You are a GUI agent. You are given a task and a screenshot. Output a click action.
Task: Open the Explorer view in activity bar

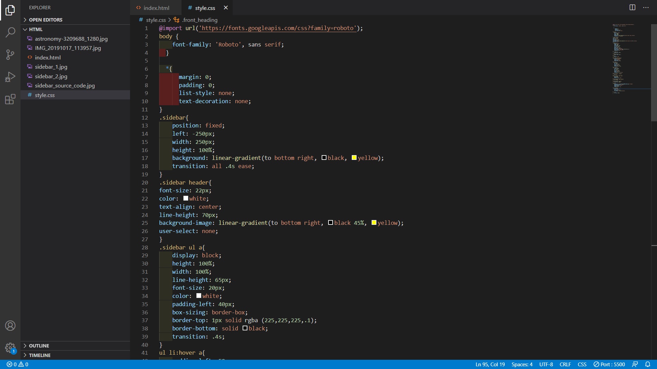click(x=10, y=10)
